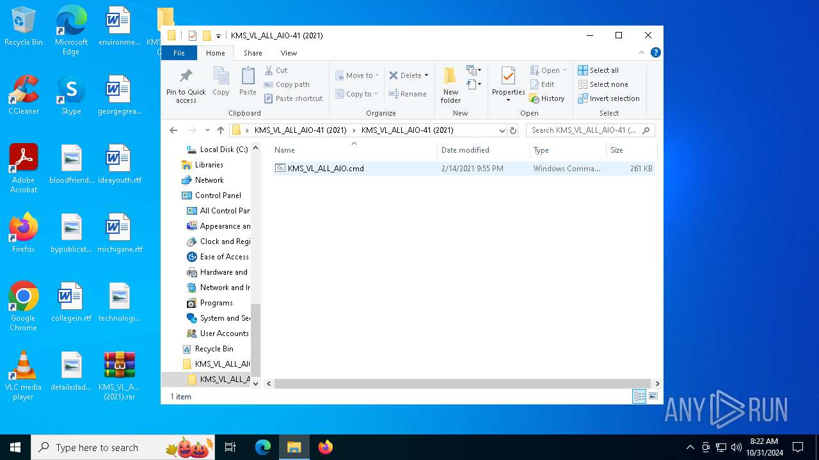Refresh the current folder
Screen dimensions: 819x460
click(513, 130)
